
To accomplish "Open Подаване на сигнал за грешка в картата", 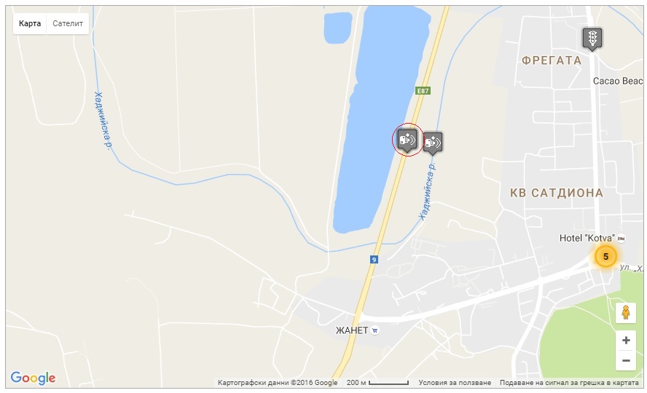I will [569, 383].
